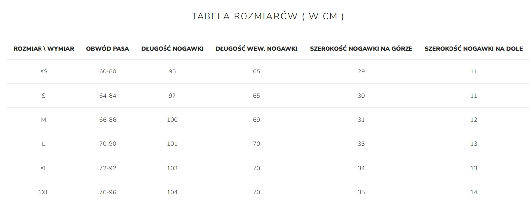Select bottom leg width value 14

474,192
